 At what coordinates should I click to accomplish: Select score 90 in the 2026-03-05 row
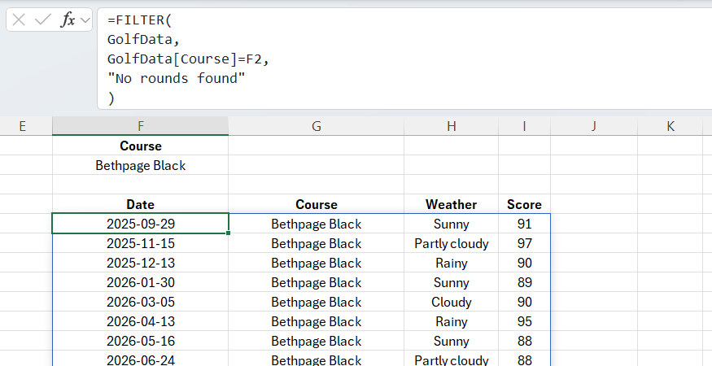pos(525,302)
